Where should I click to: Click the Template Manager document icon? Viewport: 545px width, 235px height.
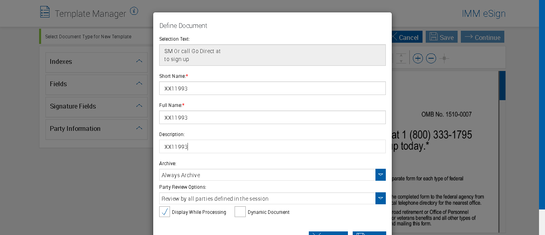pos(45,12)
